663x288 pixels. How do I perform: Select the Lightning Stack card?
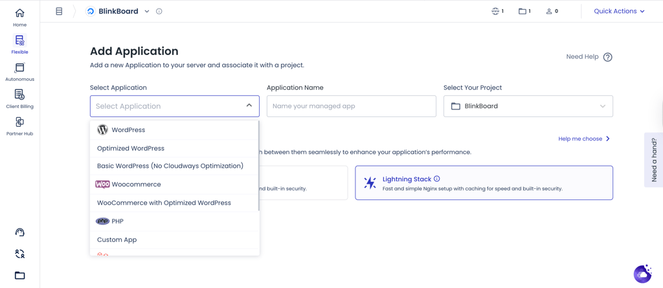pyautogui.click(x=484, y=183)
